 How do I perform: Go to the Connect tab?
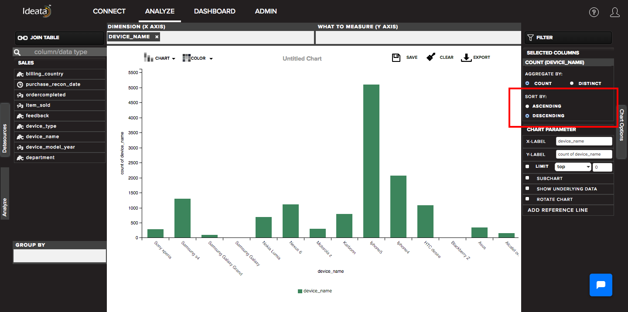click(109, 11)
